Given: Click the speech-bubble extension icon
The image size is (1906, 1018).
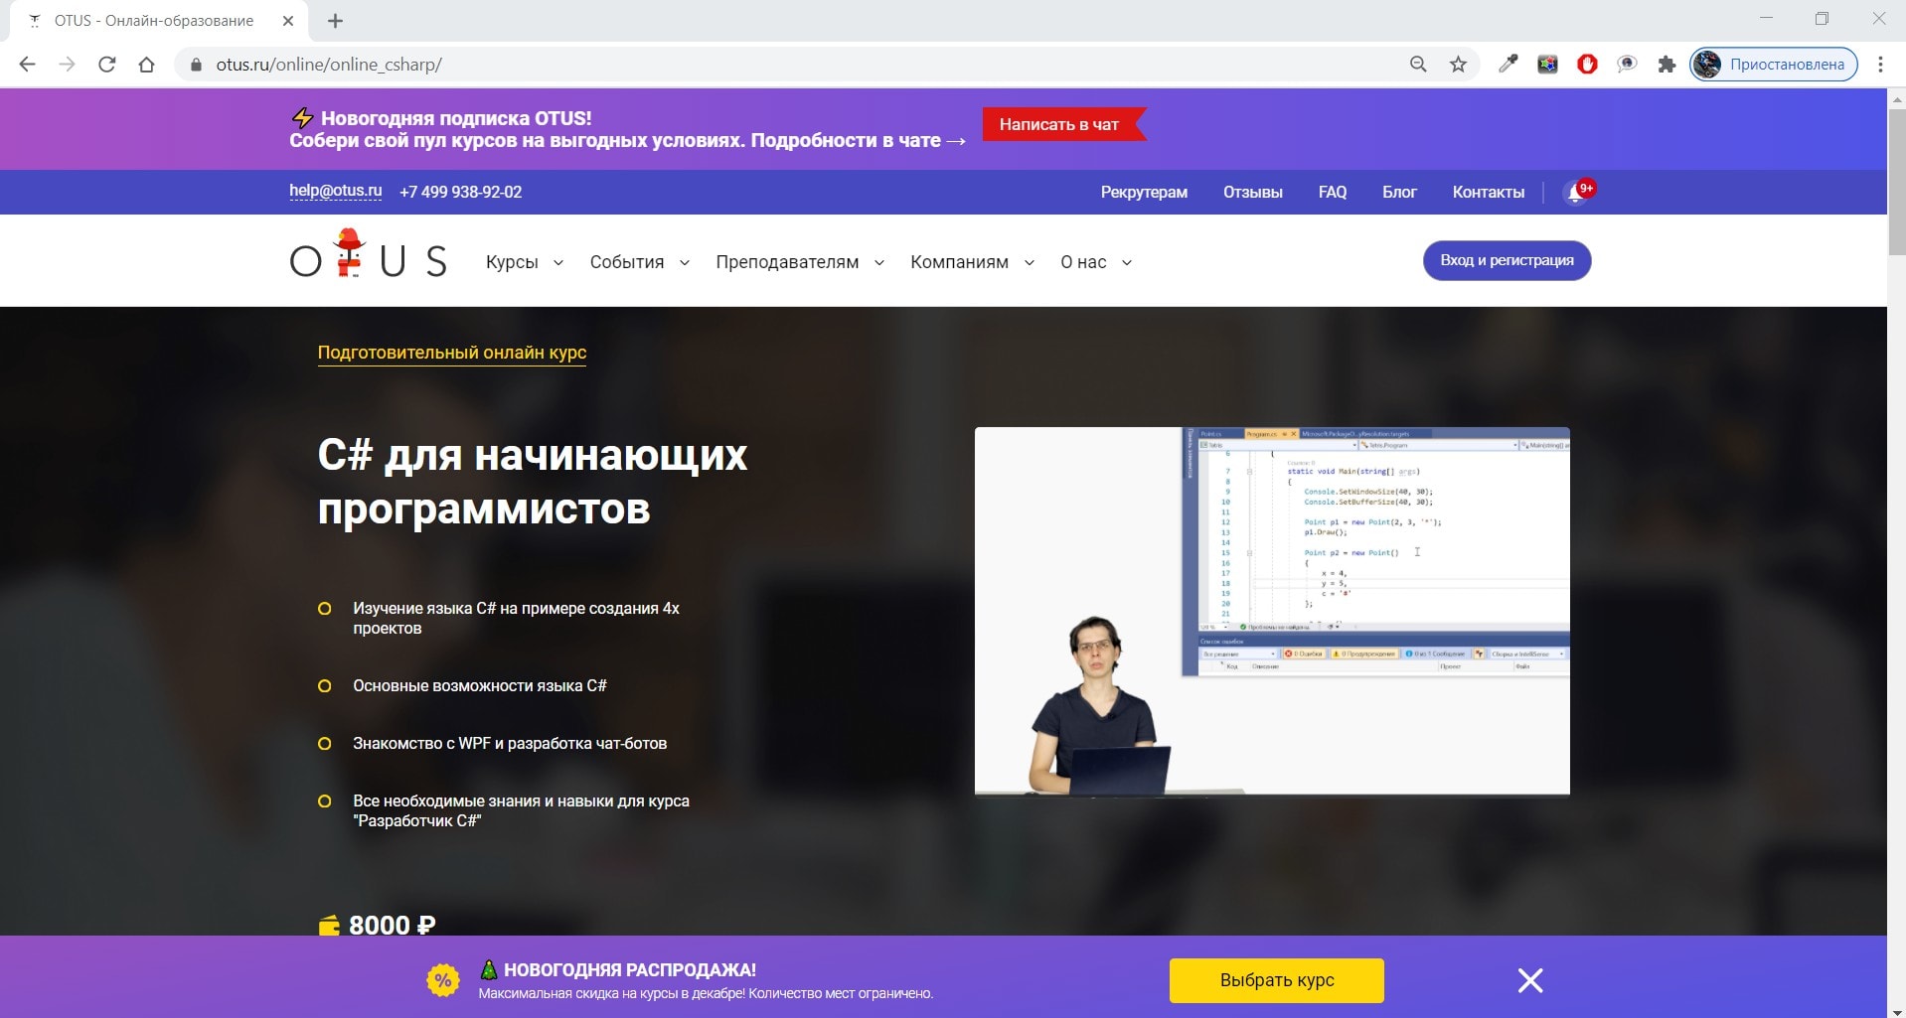Looking at the screenshot, I should (1627, 65).
